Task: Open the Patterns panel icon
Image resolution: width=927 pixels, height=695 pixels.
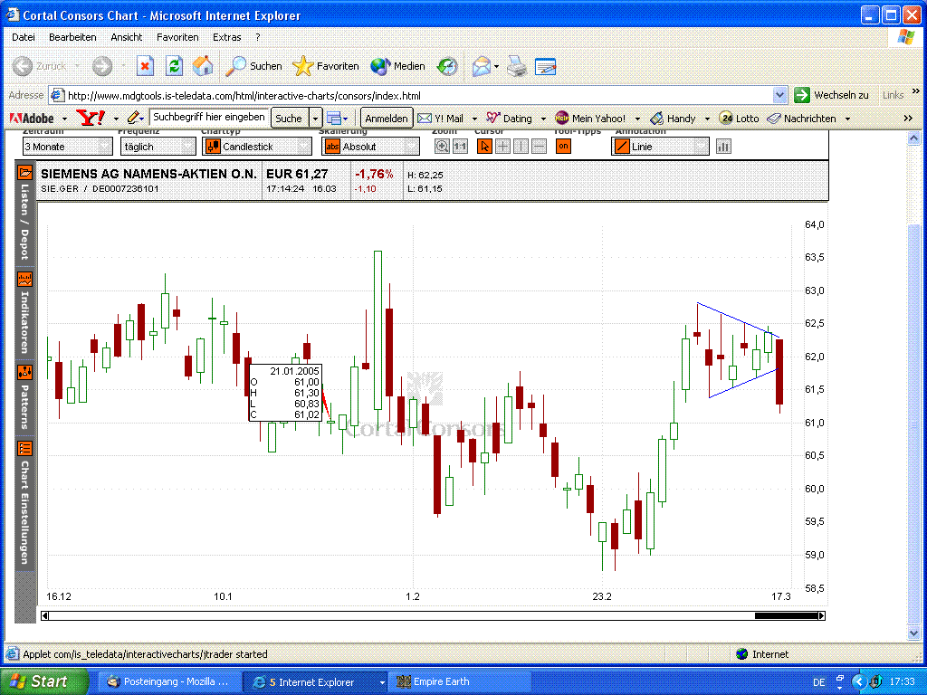Action: tap(24, 372)
